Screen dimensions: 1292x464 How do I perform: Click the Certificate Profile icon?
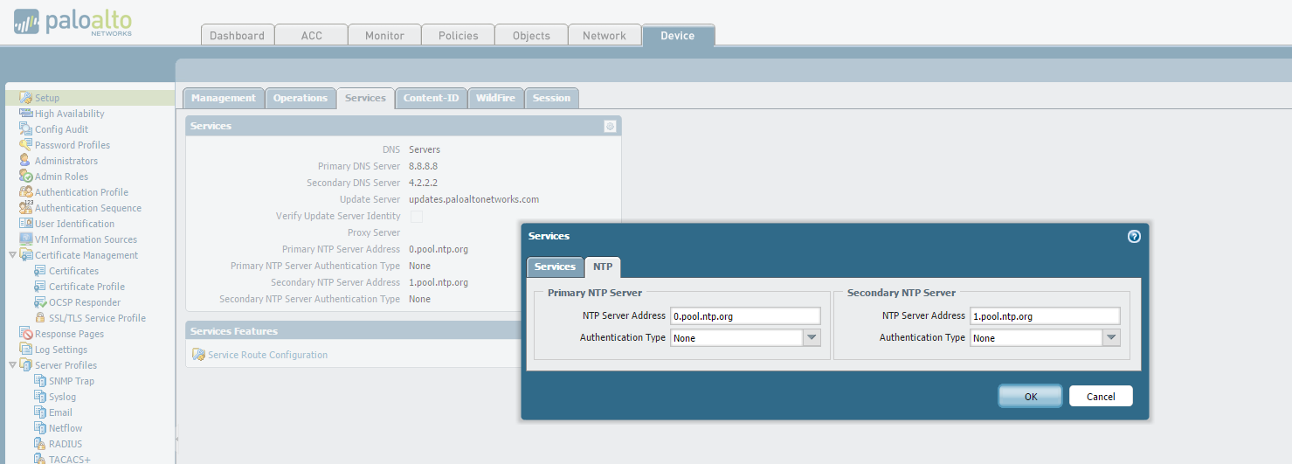[40, 287]
